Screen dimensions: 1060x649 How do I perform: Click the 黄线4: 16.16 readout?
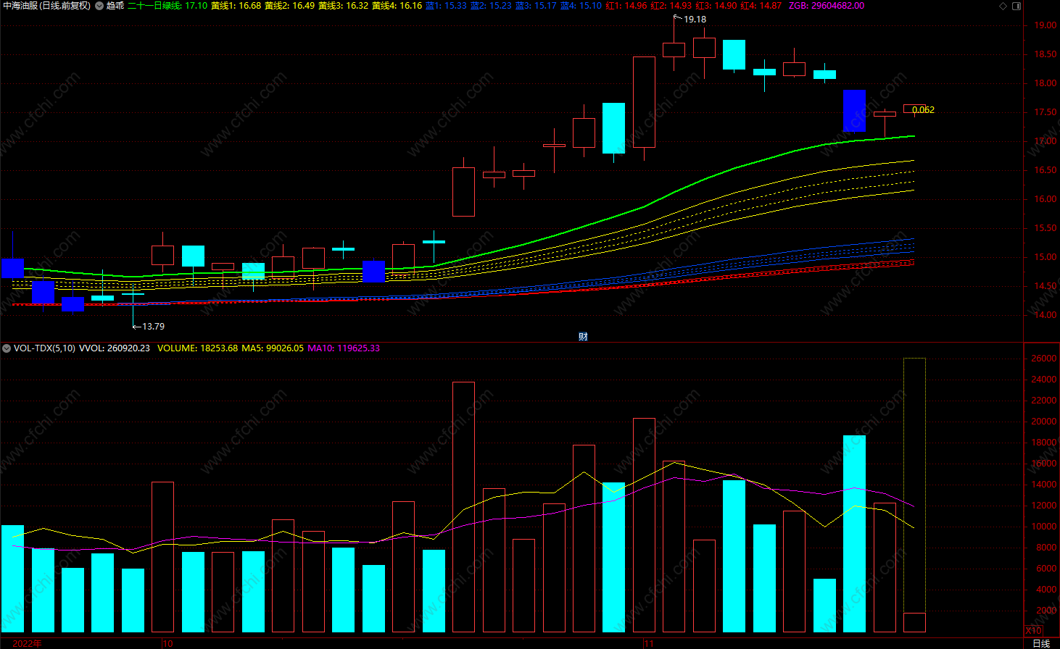tap(397, 6)
